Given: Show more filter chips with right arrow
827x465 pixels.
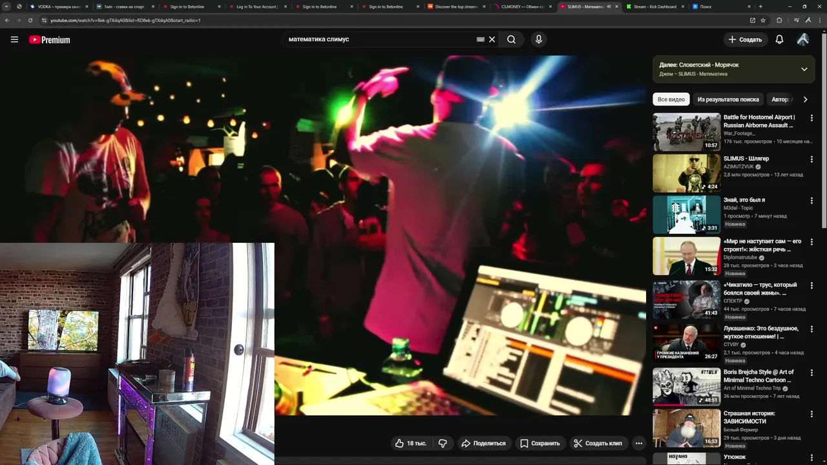Looking at the screenshot, I should tap(805, 99).
